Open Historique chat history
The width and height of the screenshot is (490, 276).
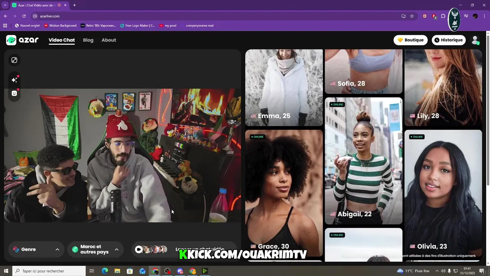(449, 40)
